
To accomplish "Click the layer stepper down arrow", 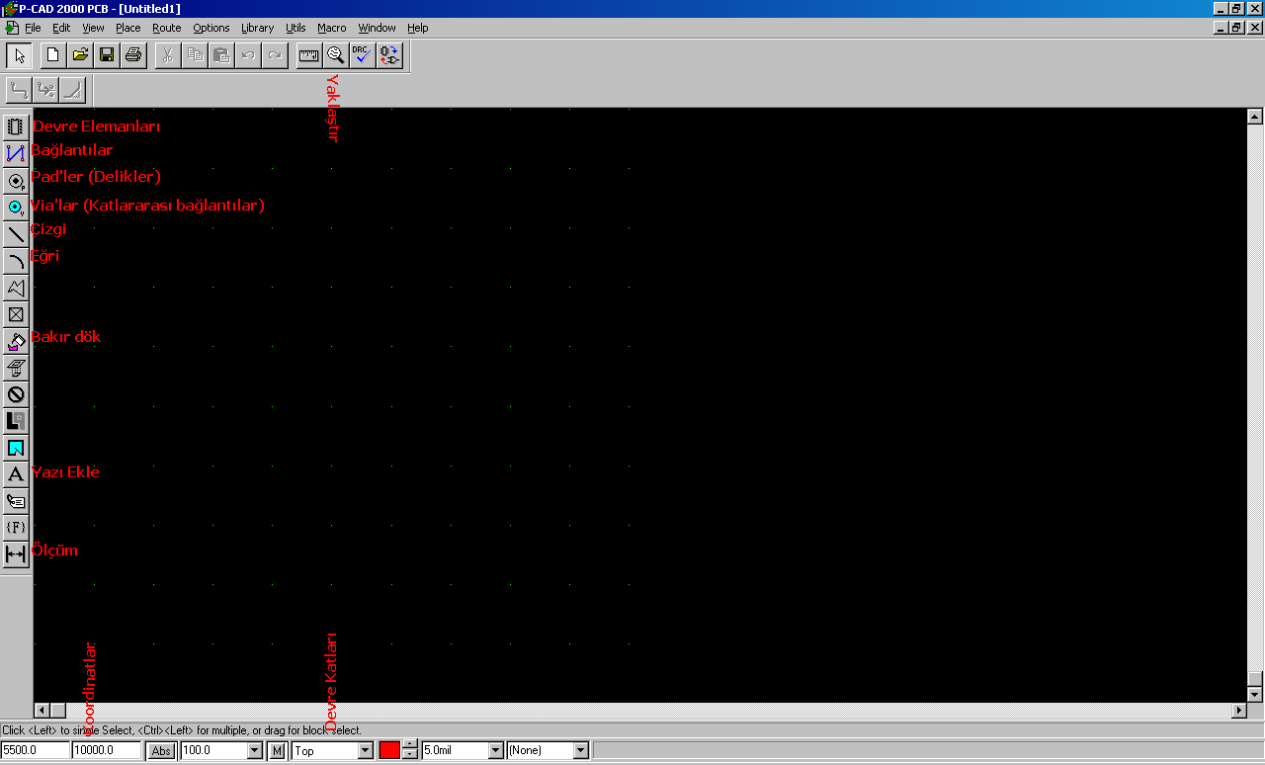I will [x=410, y=755].
